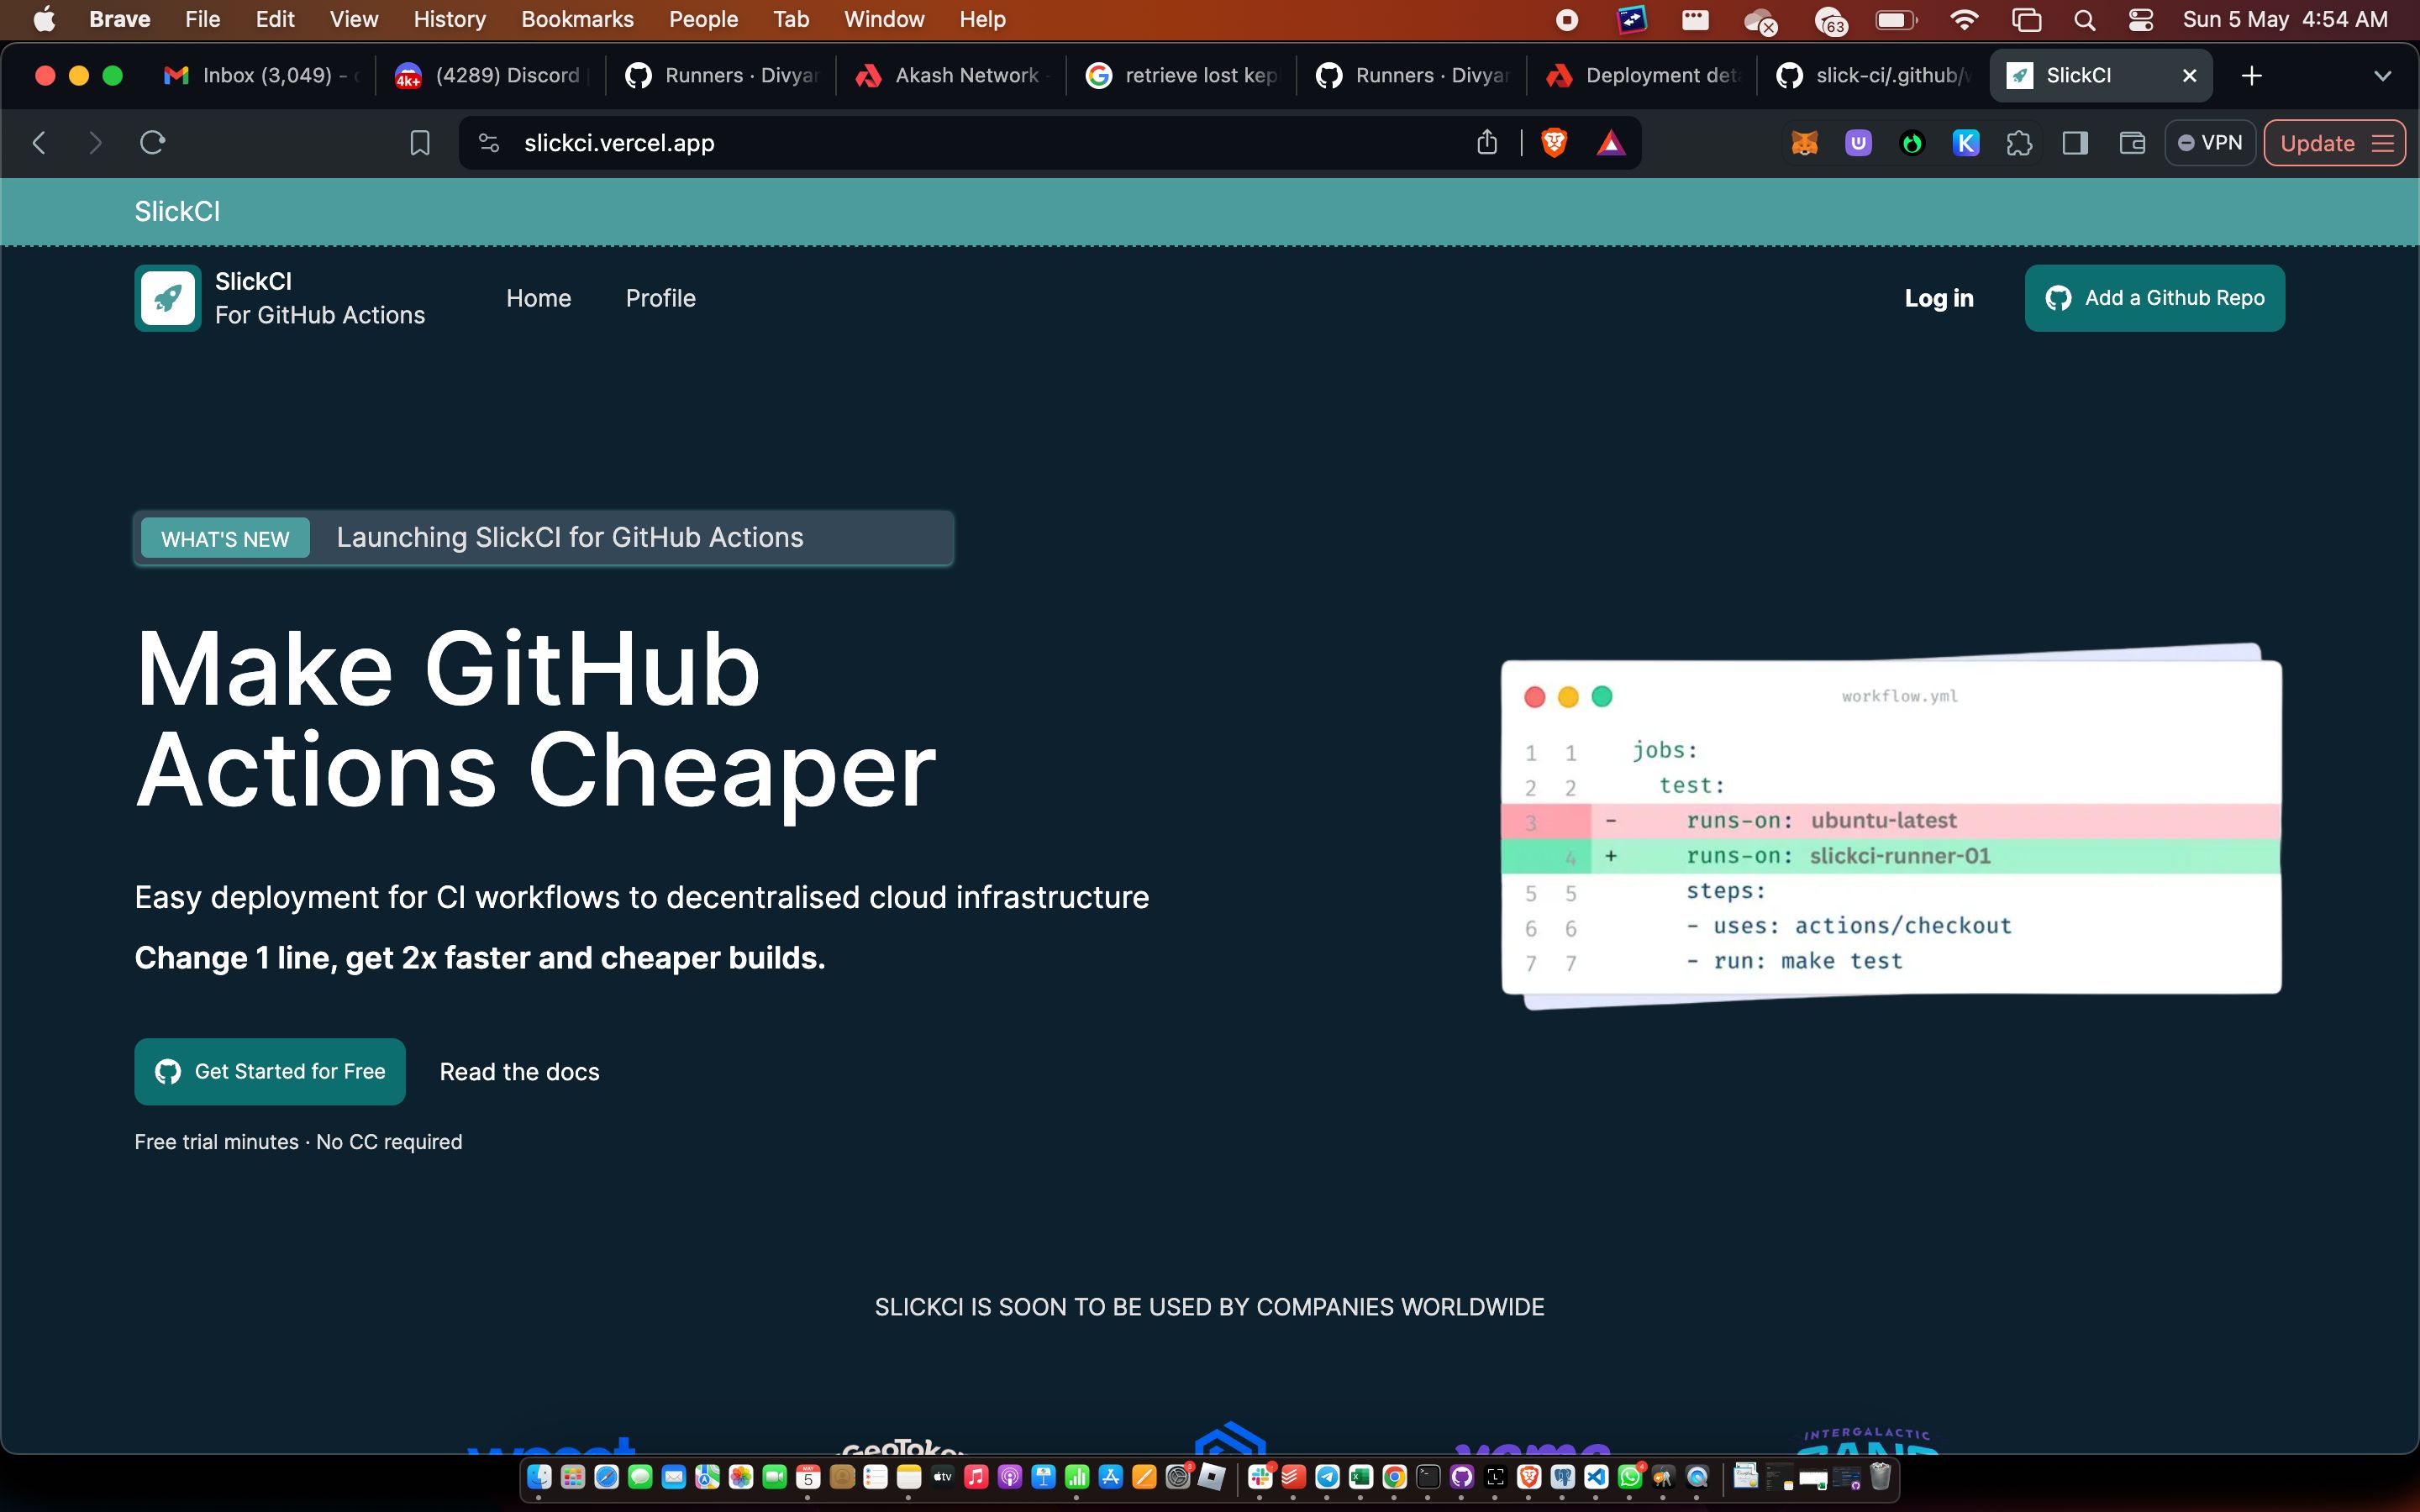The image size is (2420, 1512).
Task: Switch to the Gmail Inbox tab
Action: click(260, 75)
